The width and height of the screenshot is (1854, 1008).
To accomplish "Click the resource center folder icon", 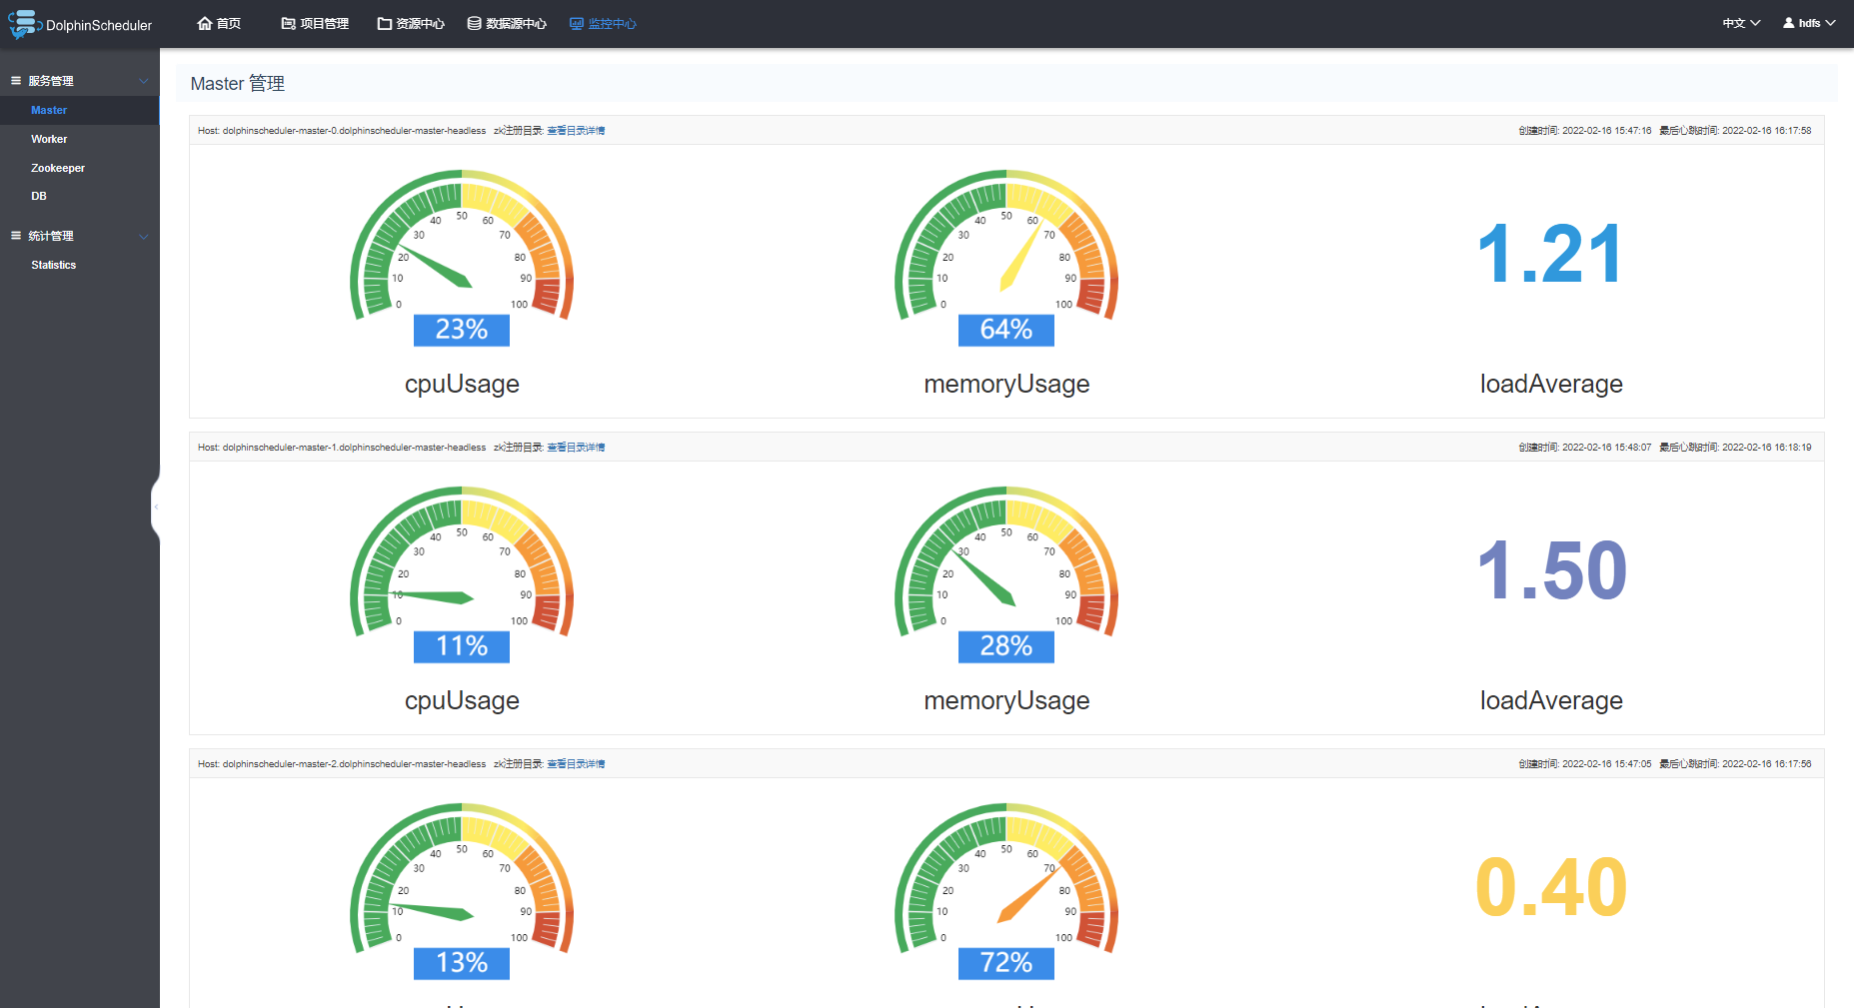I will [x=384, y=23].
